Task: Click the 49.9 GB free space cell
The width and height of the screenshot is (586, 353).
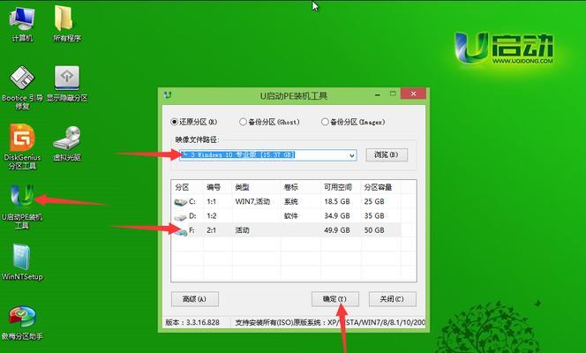Action: pos(337,230)
